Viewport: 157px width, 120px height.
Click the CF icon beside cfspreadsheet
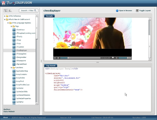point(14,64)
